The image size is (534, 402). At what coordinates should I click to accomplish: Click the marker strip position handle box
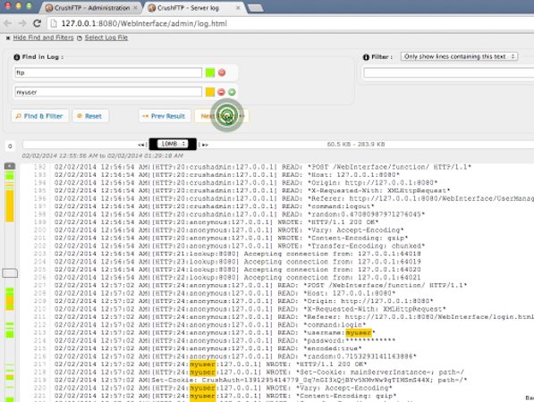10,273
